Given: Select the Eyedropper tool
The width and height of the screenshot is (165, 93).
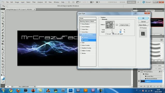Looking at the screenshot, I should [x=3, y=27].
